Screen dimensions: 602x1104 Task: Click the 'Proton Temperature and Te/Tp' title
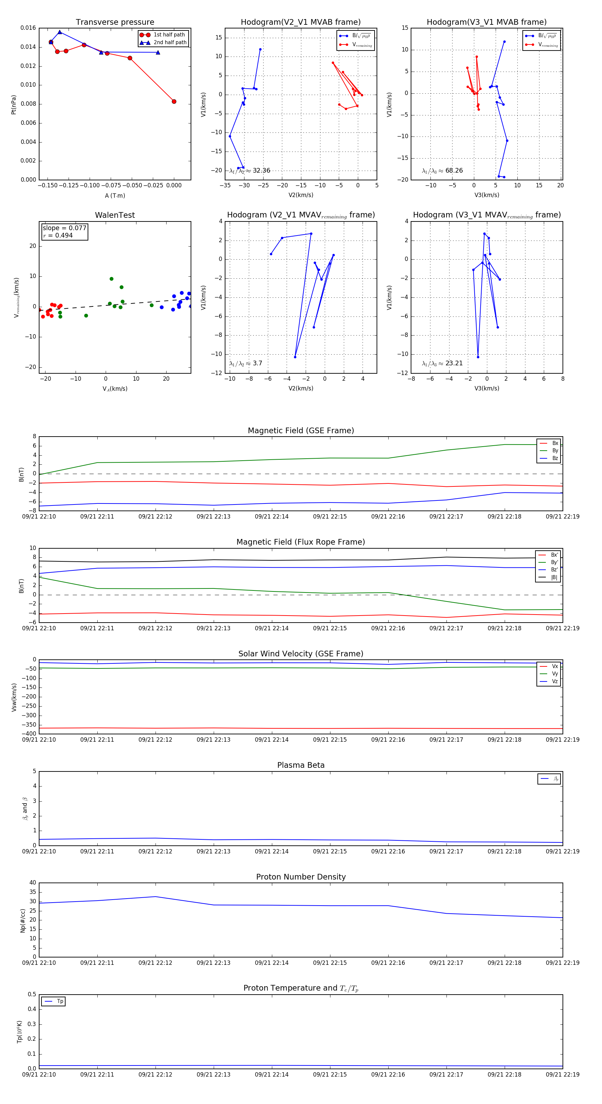(x=301, y=988)
